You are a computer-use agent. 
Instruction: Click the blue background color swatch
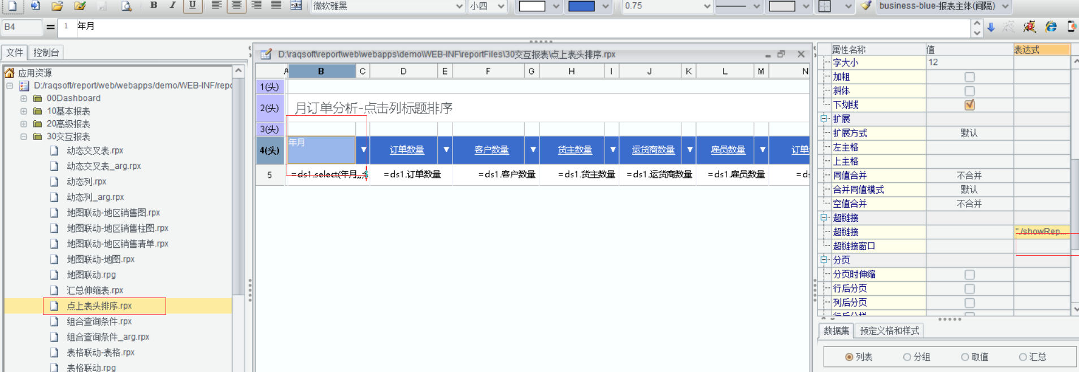pyautogui.click(x=581, y=6)
